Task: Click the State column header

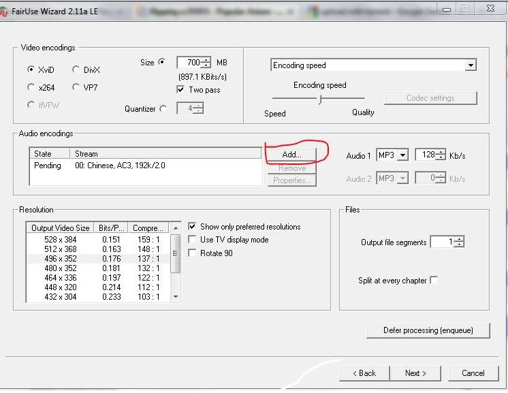Action: [x=50, y=153]
